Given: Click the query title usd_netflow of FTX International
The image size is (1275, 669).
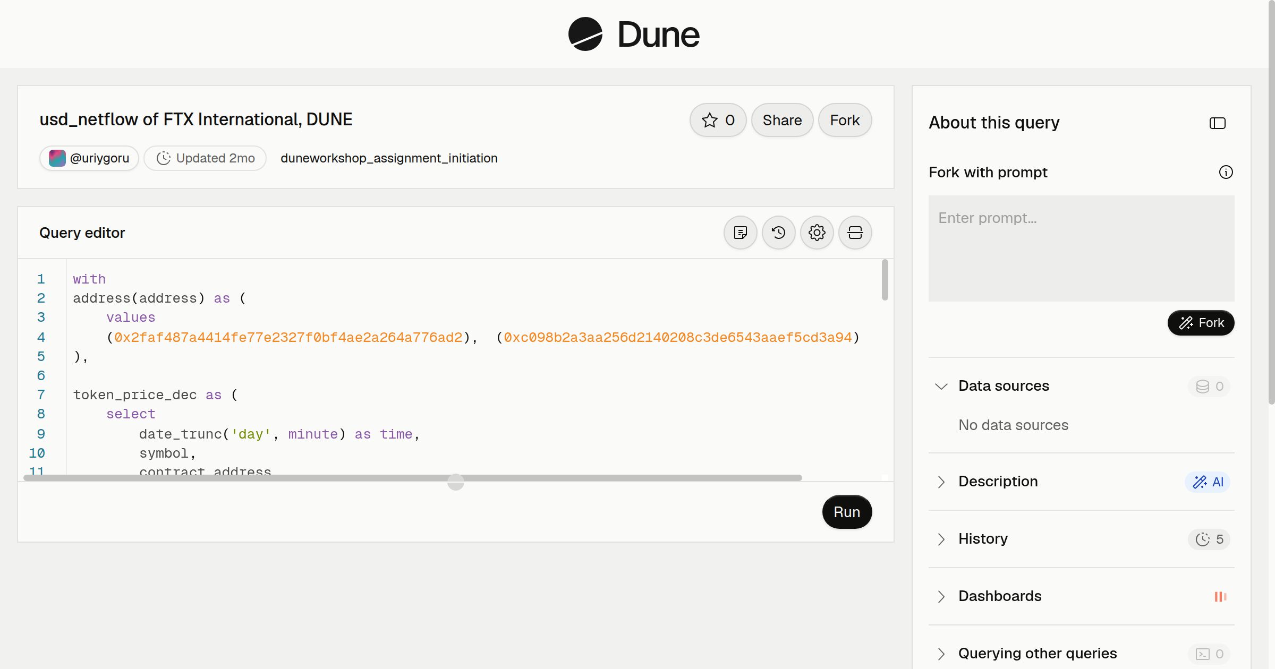Looking at the screenshot, I should point(195,119).
